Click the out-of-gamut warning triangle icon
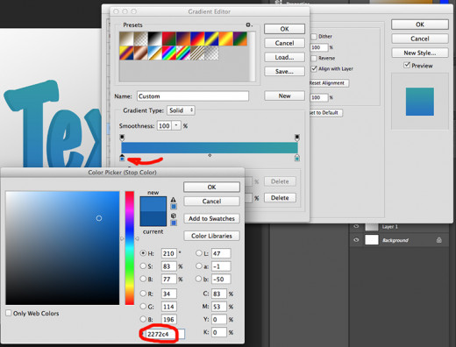 coord(174,200)
